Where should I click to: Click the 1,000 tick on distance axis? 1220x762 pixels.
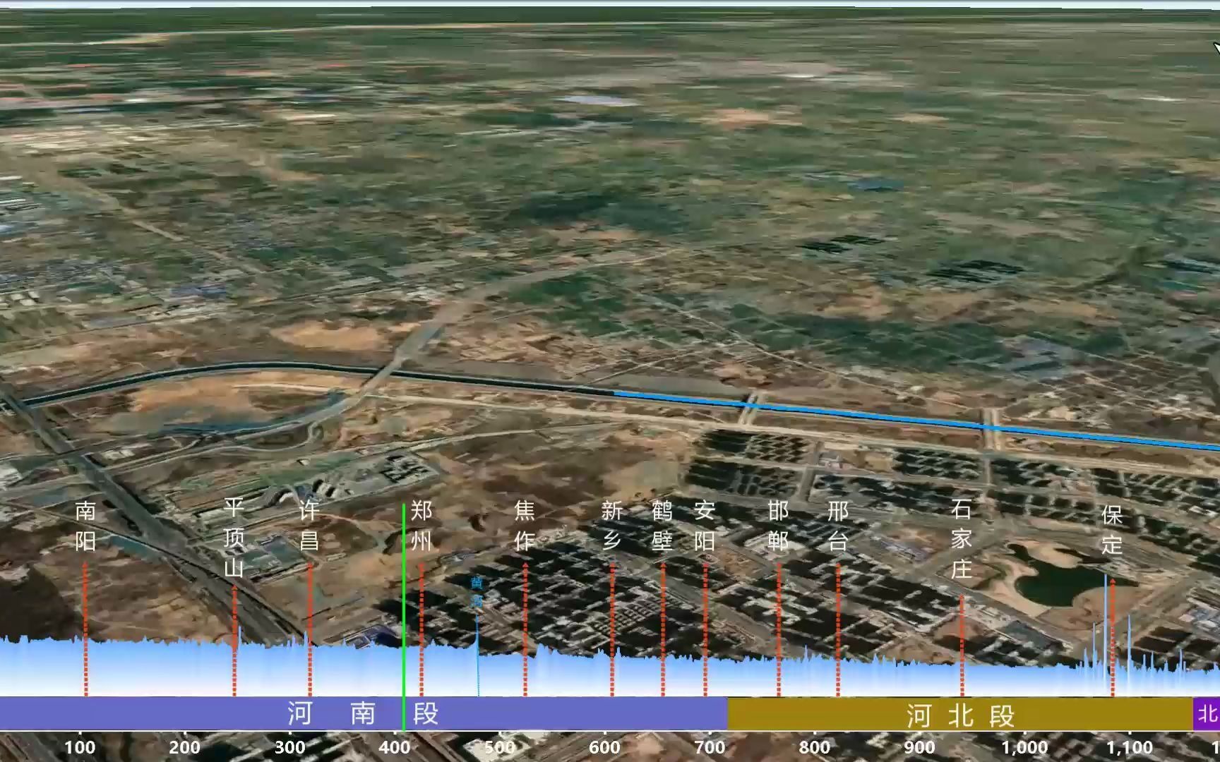click(1024, 747)
